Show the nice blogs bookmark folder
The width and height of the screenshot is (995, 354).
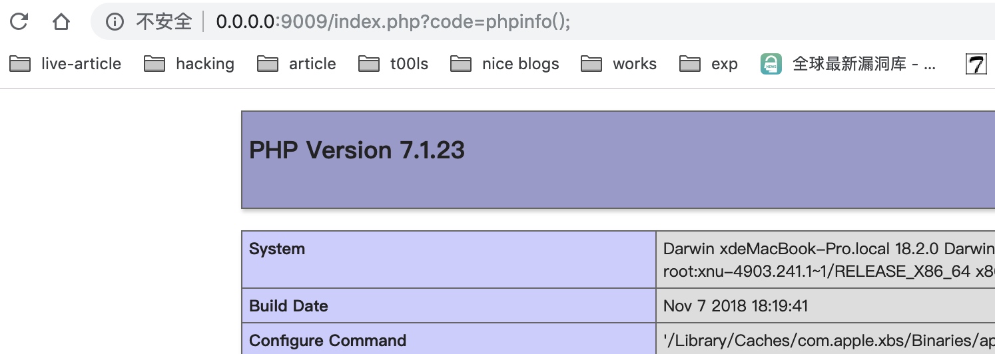click(505, 64)
